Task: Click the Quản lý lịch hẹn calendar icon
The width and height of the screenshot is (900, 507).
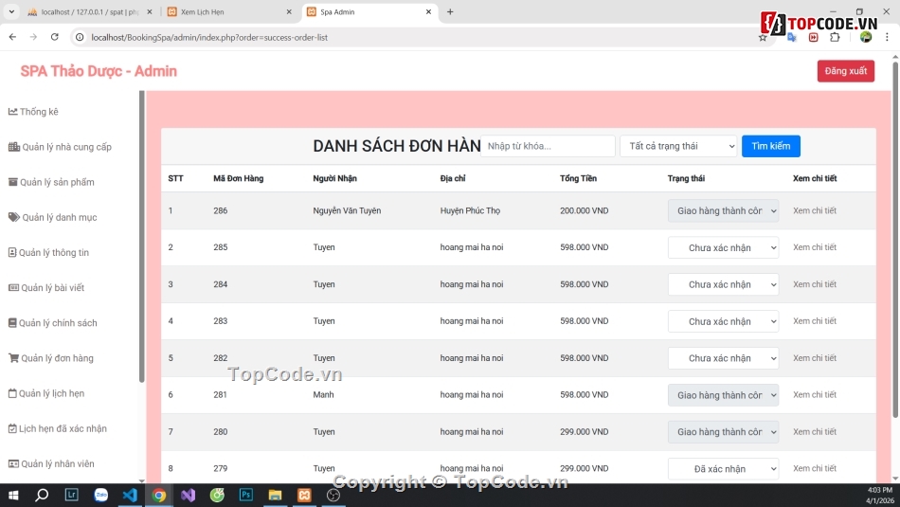Action: coord(12,393)
